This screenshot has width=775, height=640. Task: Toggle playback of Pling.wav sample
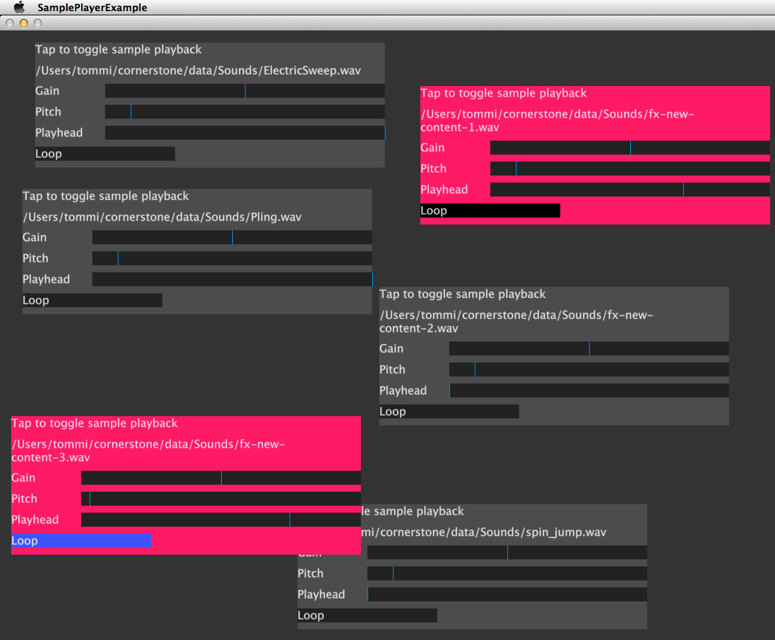(106, 197)
